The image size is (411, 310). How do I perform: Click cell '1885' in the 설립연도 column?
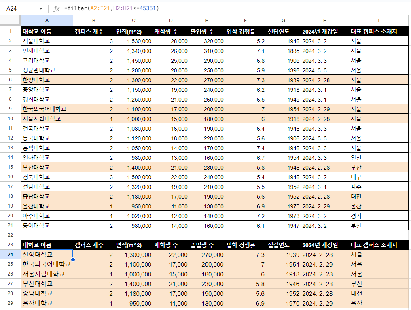point(283,51)
